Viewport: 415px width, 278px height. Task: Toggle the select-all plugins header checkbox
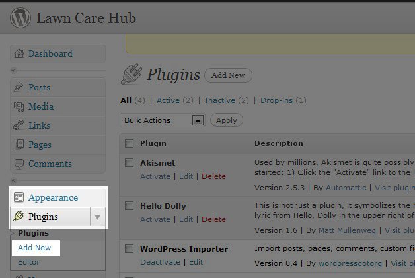click(x=129, y=143)
